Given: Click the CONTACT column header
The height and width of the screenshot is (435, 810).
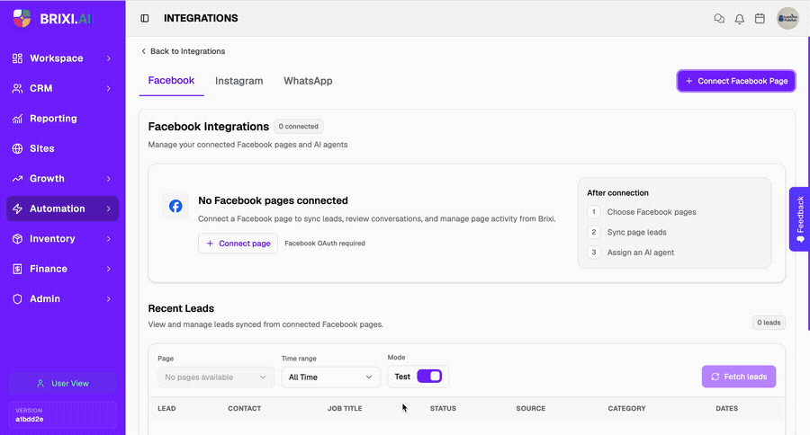Looking at the screenshot, I should (x=244, y=408).
